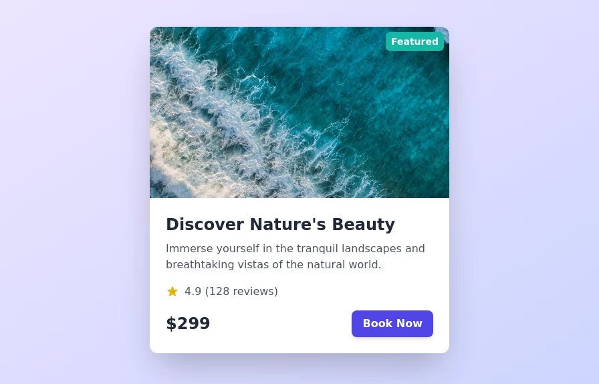Select the word Discover in the title

pos(205,225)
